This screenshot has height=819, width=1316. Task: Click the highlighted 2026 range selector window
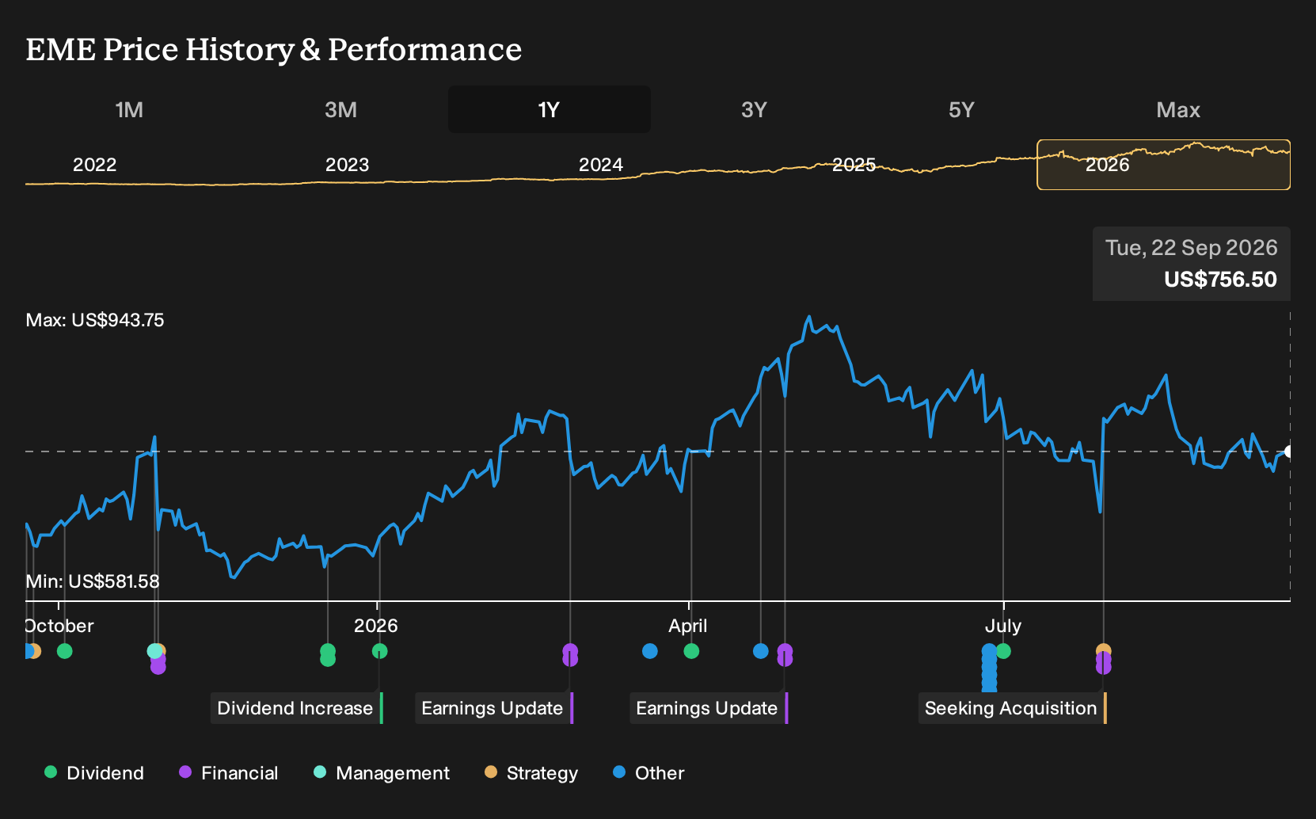(x=1164, y=165)
